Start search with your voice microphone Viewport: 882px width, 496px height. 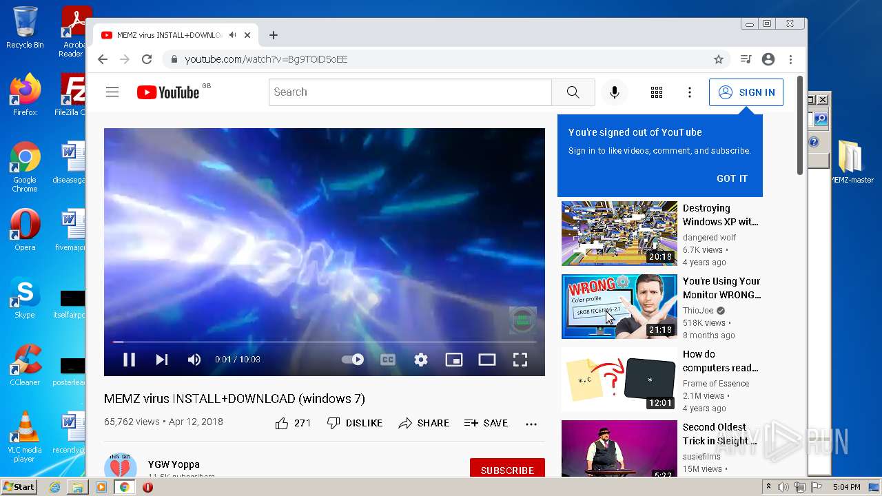(x=615, y=92)
